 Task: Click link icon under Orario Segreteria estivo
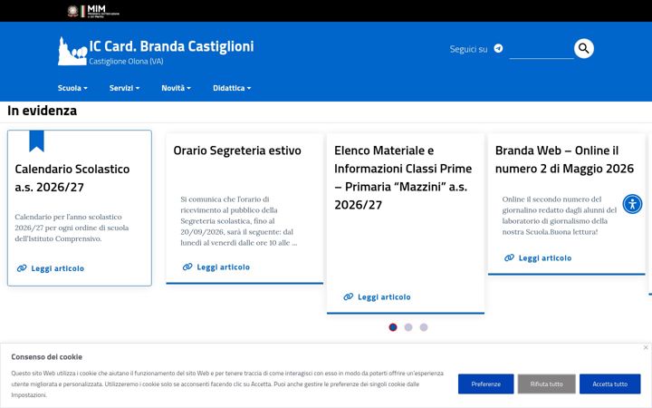187,267
